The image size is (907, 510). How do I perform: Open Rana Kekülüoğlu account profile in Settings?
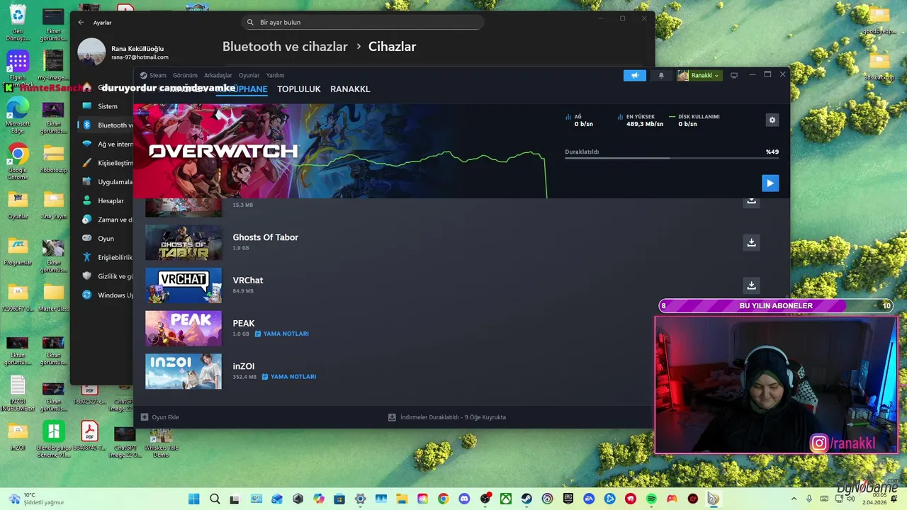pos(123,52)
